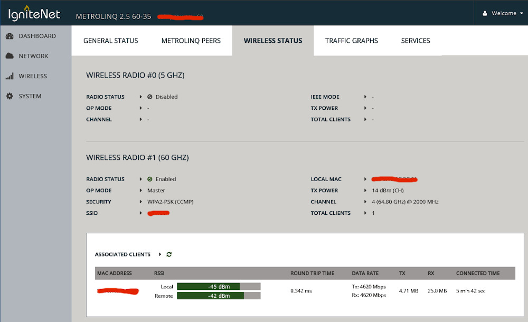The height and width of the screenshot is (322, 528).
Task: Click the 4.71 MB TX value
Action: 409,291
